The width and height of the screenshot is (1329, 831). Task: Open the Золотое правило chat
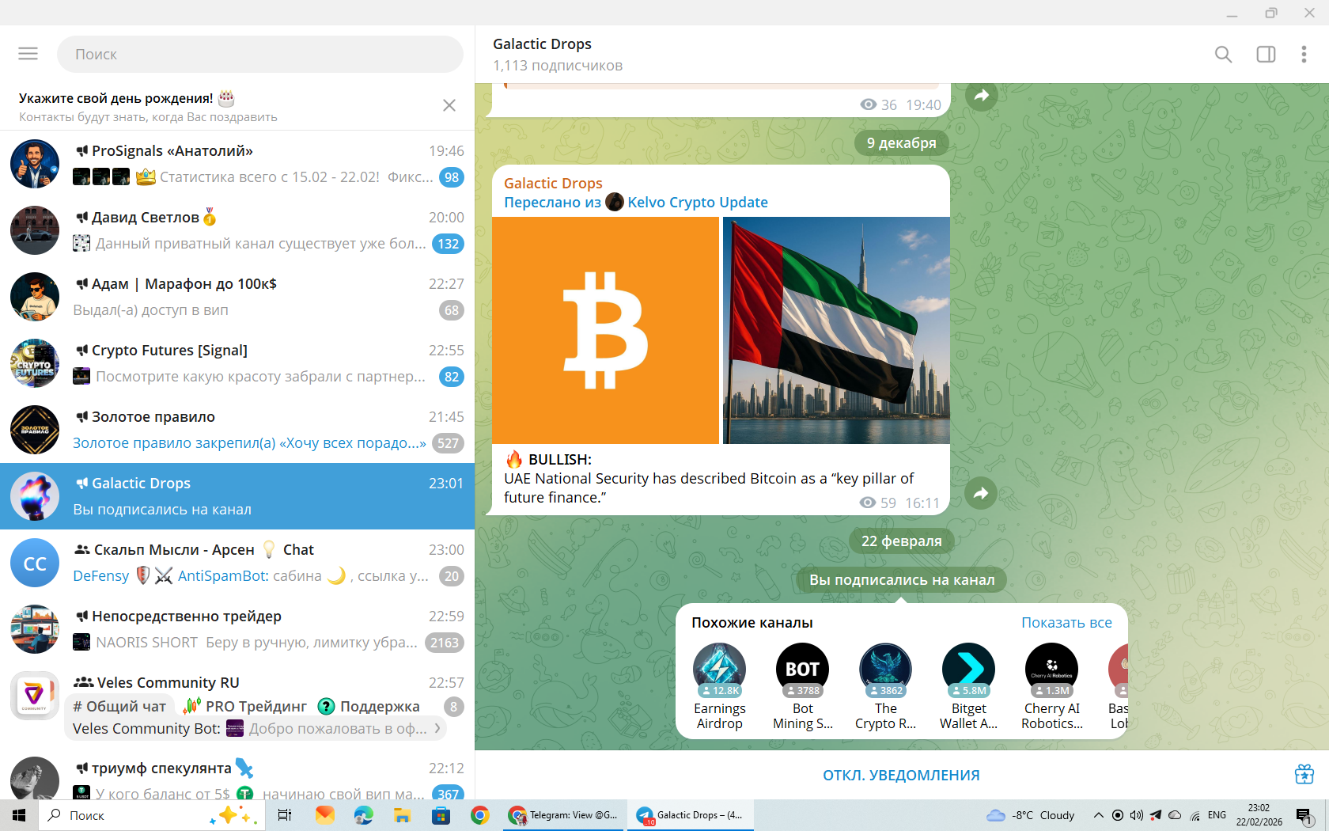[237, 430]
